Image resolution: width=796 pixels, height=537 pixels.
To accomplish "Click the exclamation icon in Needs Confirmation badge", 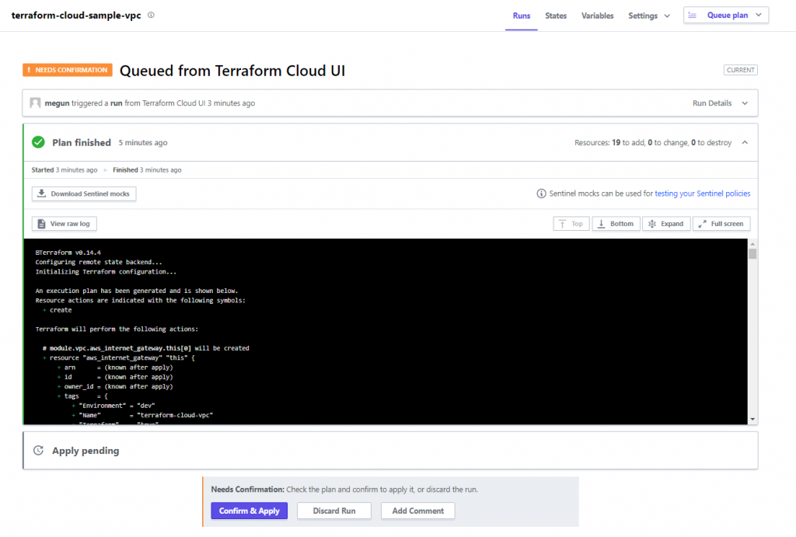I will 29,70.
